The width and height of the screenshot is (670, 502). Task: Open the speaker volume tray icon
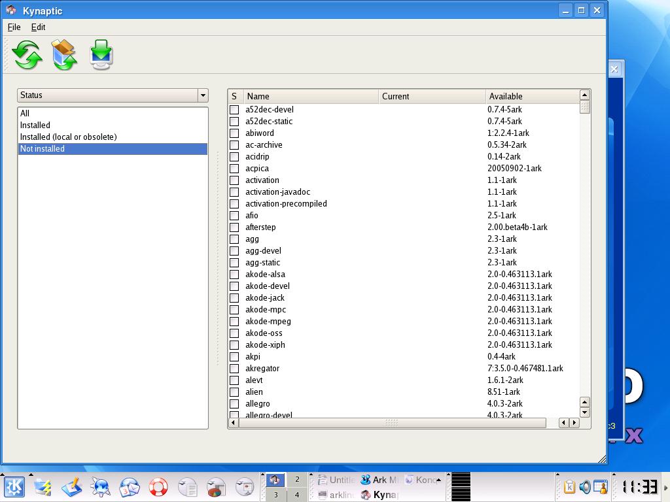pos(584,486)
